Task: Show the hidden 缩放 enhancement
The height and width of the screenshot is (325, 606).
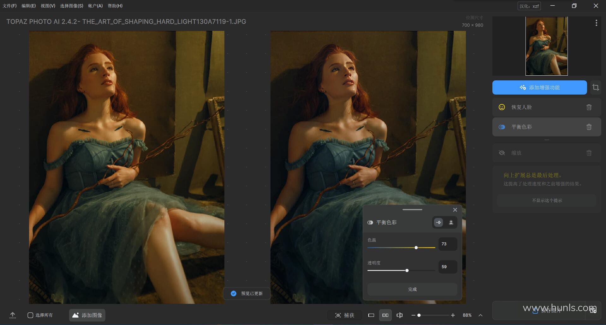Action: pos(502,153)
